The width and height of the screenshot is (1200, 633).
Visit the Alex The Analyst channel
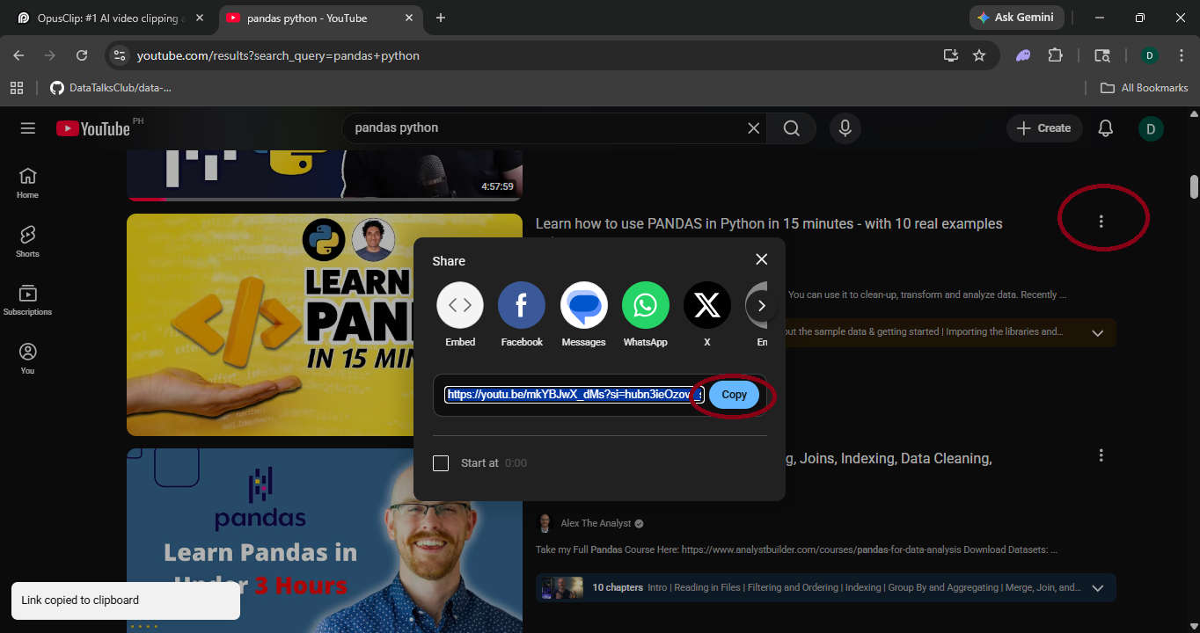[x=596, y=523]
